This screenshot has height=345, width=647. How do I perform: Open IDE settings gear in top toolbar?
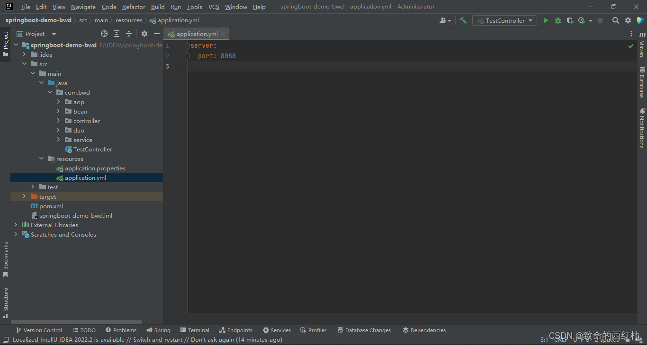[628, 20]
